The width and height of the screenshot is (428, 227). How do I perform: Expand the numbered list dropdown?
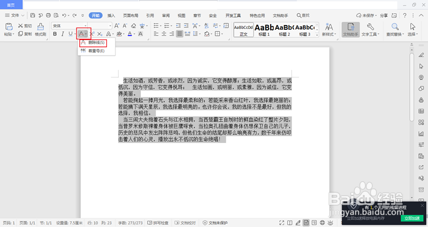click(171, 26)
